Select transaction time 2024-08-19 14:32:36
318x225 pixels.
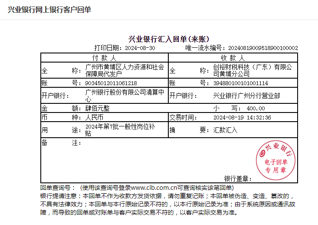click(242, 118)
